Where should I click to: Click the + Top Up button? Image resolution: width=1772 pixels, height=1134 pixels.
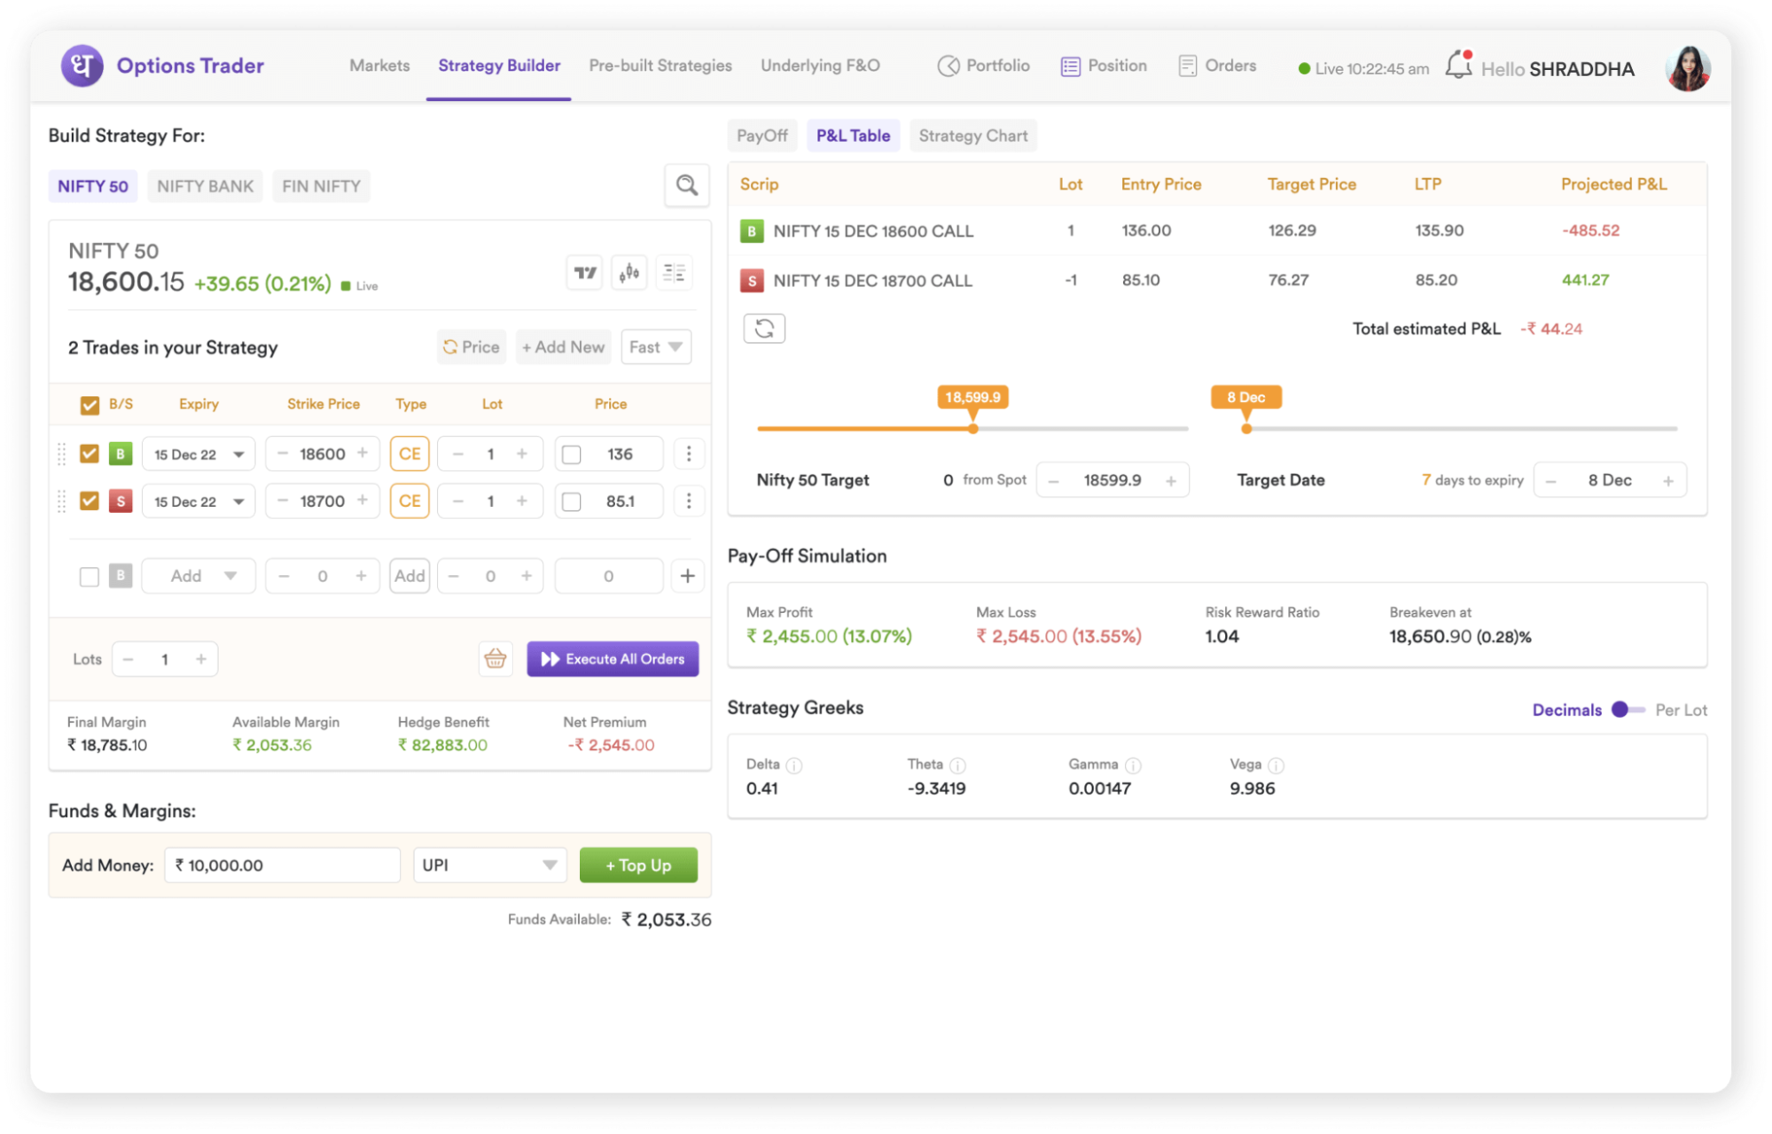tap(637, 865)
